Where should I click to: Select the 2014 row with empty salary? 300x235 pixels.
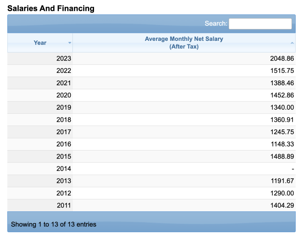click(64, 169)
